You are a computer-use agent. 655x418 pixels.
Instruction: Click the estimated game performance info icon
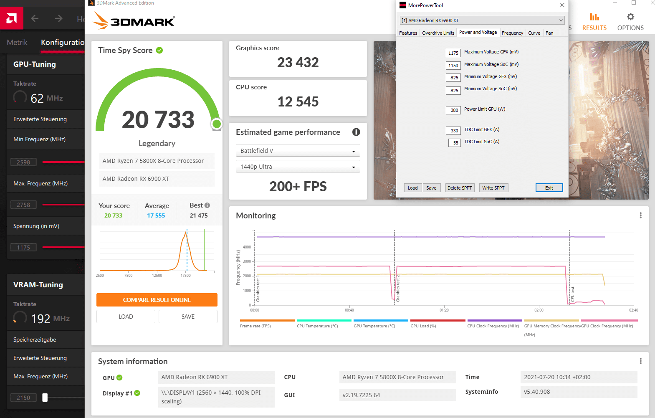(x=356, y=132)
